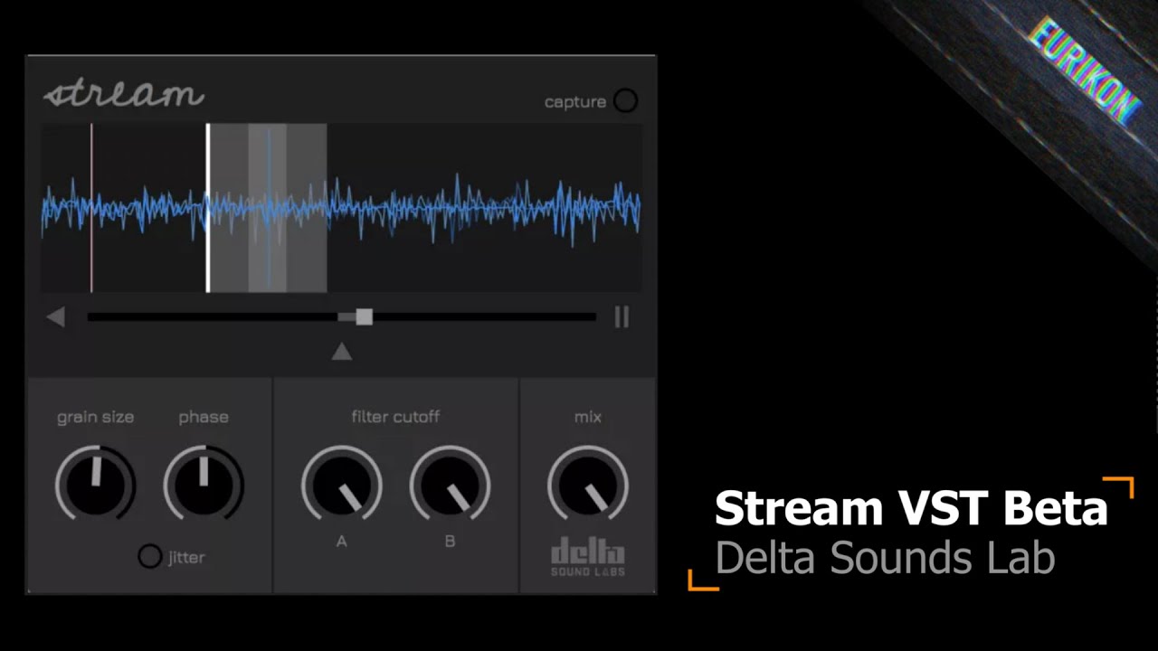Click the grain size knob
The height and width of the screenshot is (651, 1158).
pyautogui.click(x=95, y=484)
